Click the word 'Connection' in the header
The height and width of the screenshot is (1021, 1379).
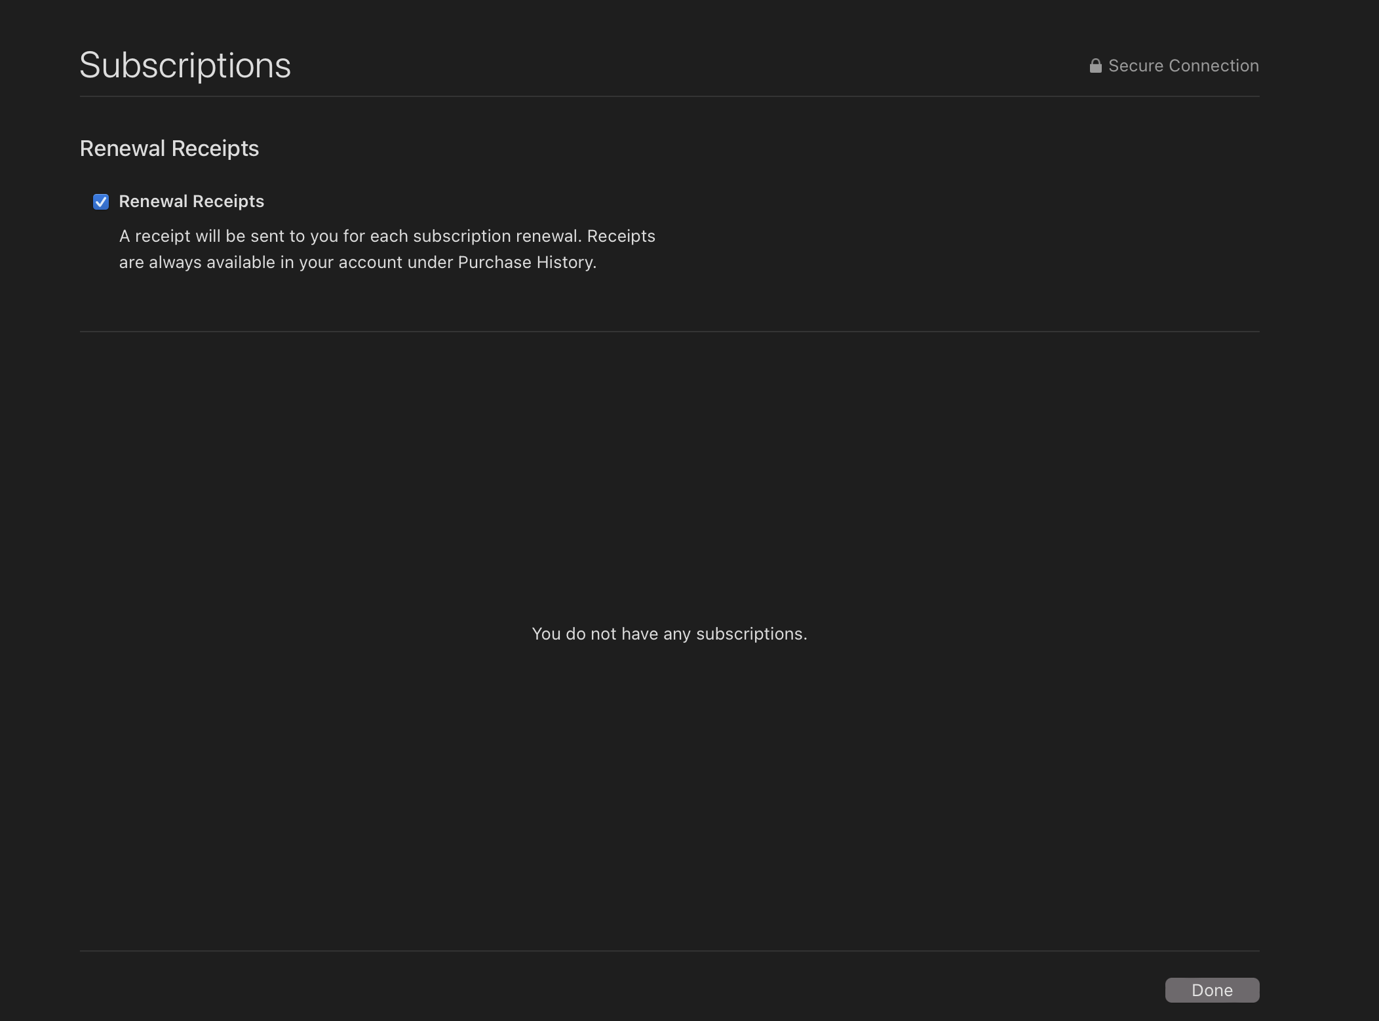point(1213,66)
